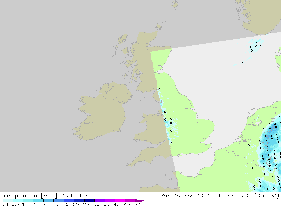This screenshot has height=206, width=281.
Task: Click the above-50 mm arrow tip of legend
Action: click(140, 201)
